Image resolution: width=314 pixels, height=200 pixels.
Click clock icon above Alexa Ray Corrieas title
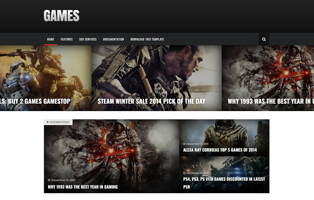point(184,144)
